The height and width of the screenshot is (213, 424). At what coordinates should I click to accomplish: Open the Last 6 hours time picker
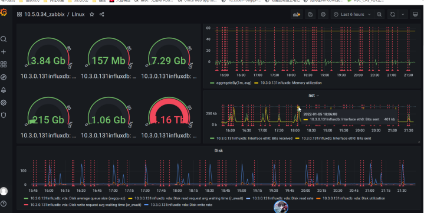pyautogui.click(x=352, y=14)
